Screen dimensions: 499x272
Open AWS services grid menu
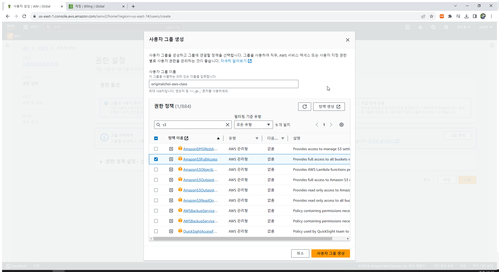coord(26,27)
